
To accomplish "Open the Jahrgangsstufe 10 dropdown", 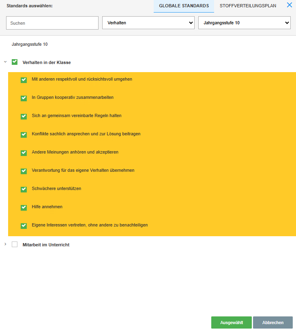I will (x=244, y=23).
